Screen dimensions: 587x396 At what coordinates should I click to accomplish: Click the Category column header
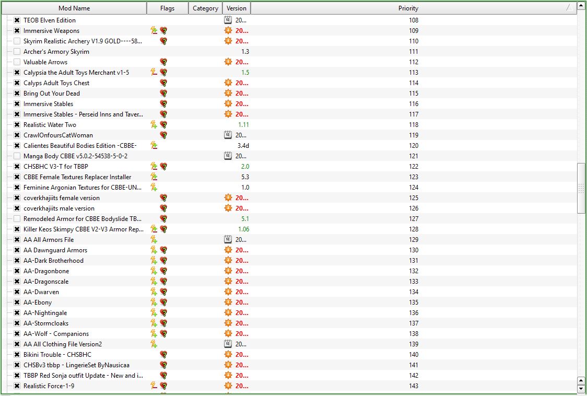(x=205, y=8)
